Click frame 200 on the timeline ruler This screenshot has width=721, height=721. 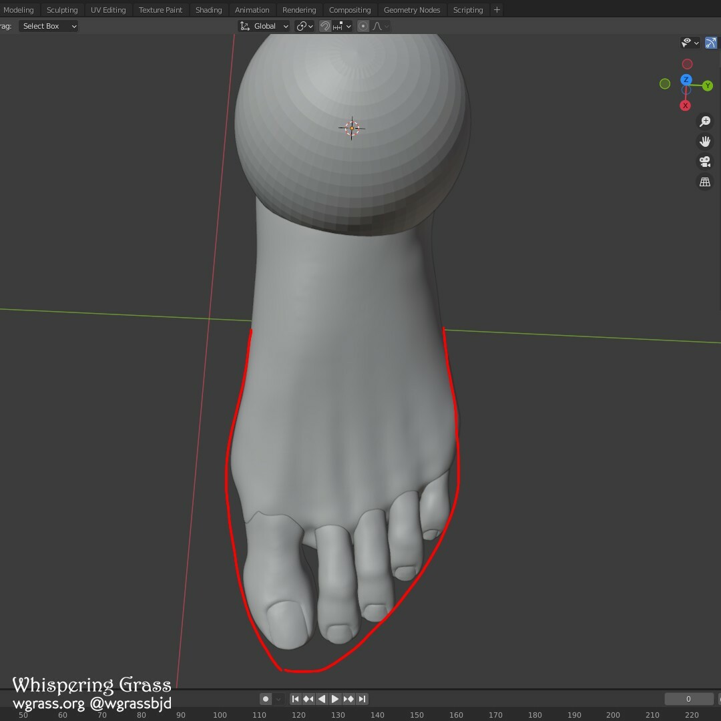[x=613, y=715]
